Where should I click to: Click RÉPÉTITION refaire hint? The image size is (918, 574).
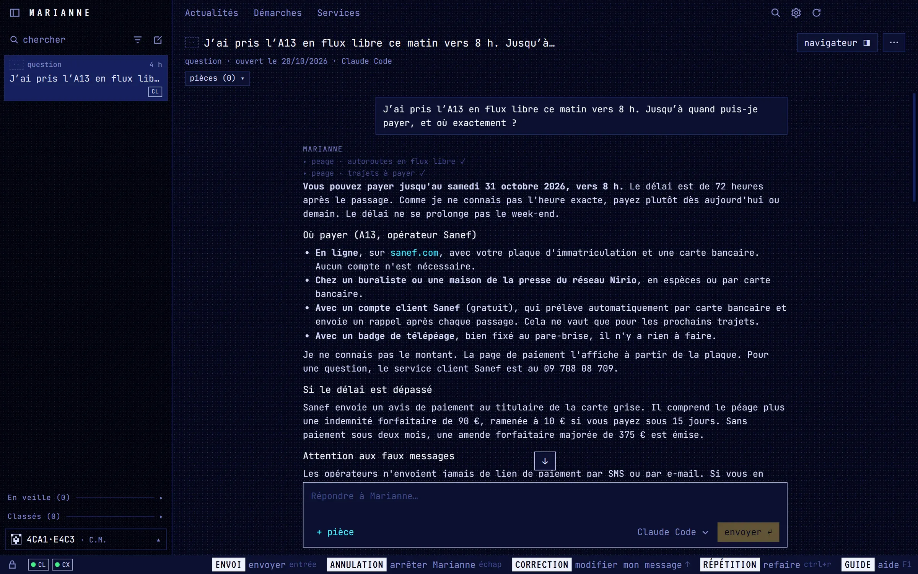coord(766,565)
